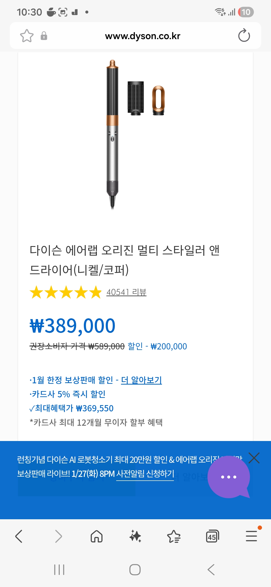This screenshot has height=587, width=271.
Task: Tap the lock site security icon
Action: (x=44, y=36)
